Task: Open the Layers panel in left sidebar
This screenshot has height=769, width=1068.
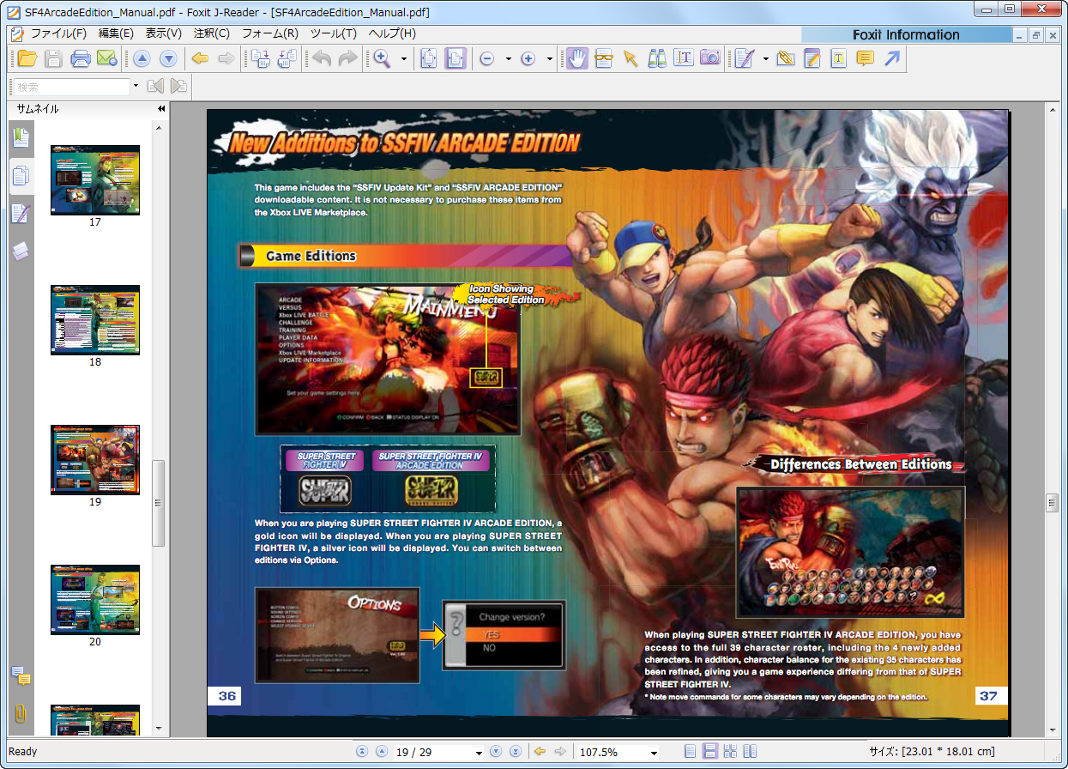Action: click(21, 251)
